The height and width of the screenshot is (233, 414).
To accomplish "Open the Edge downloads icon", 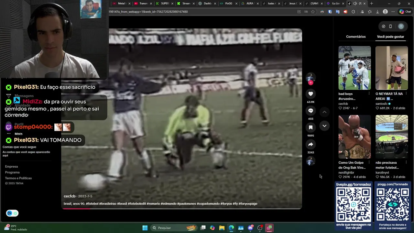I will (x=377, y=12).
